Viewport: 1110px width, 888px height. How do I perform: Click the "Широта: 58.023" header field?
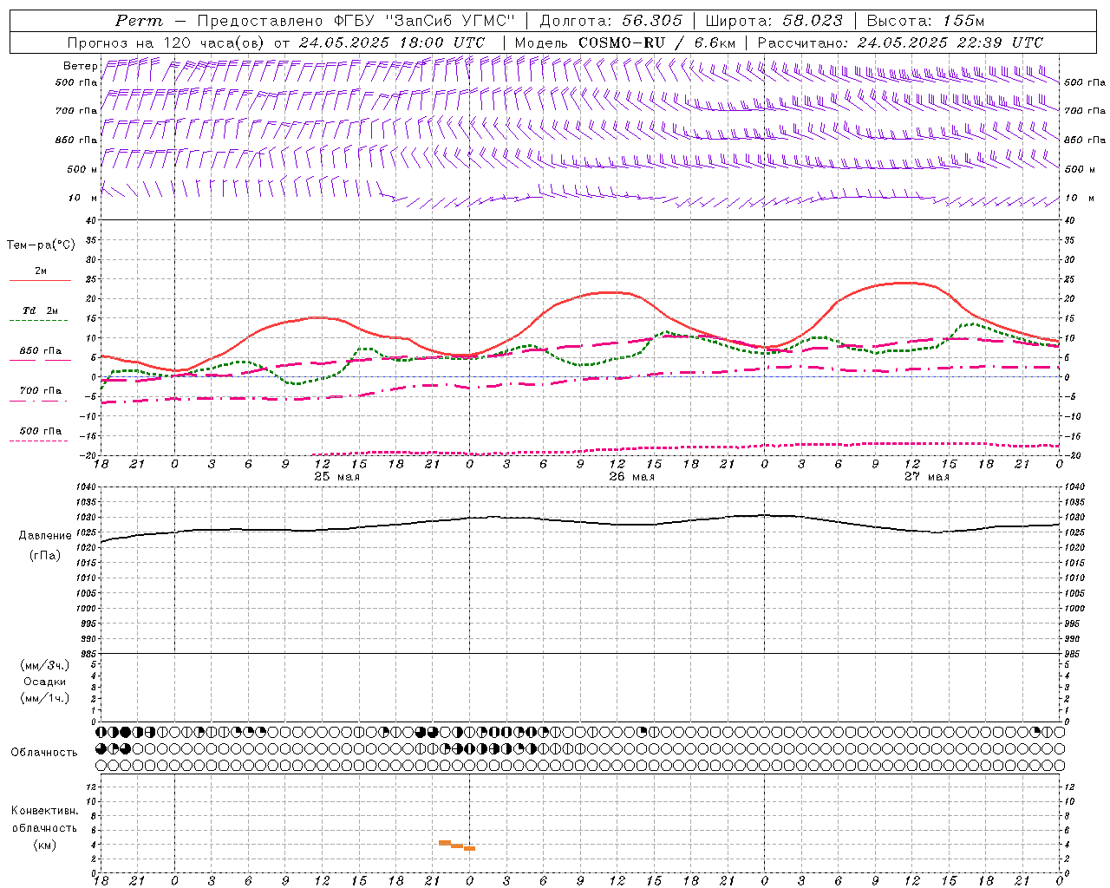pyautogui.click(x=774, y=21)
